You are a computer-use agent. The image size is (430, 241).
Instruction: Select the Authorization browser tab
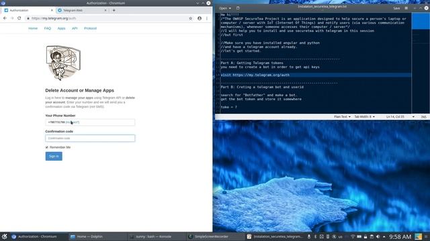(x=29, y=10)
